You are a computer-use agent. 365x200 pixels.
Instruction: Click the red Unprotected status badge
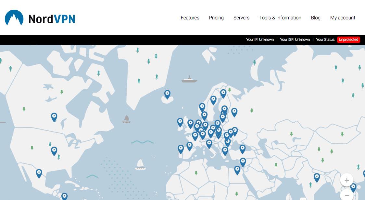(348, 39)
